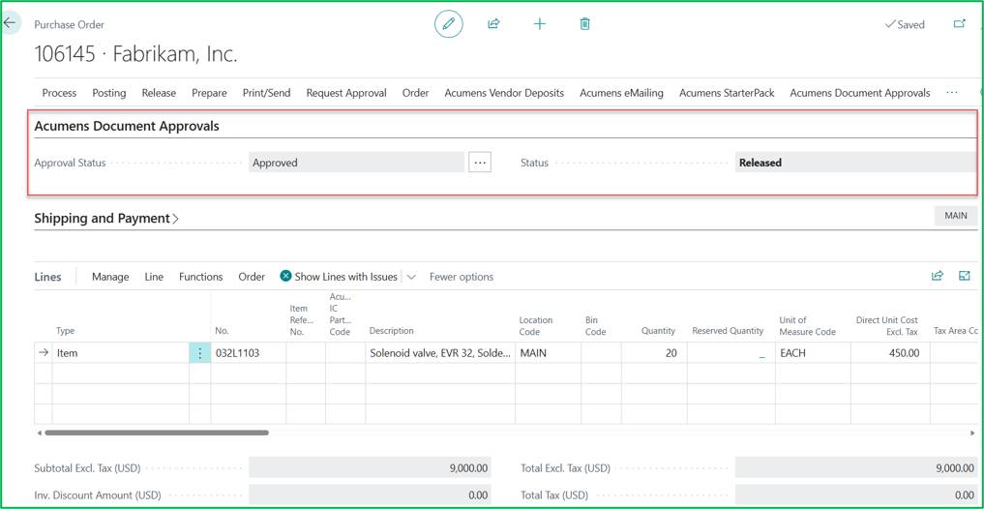The image size is (984, 509).
Task: Click EACH unit of measure cell
Action: (813, 353)
